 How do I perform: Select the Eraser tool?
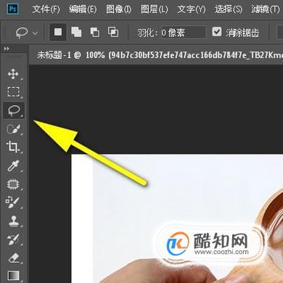[14, 258]
